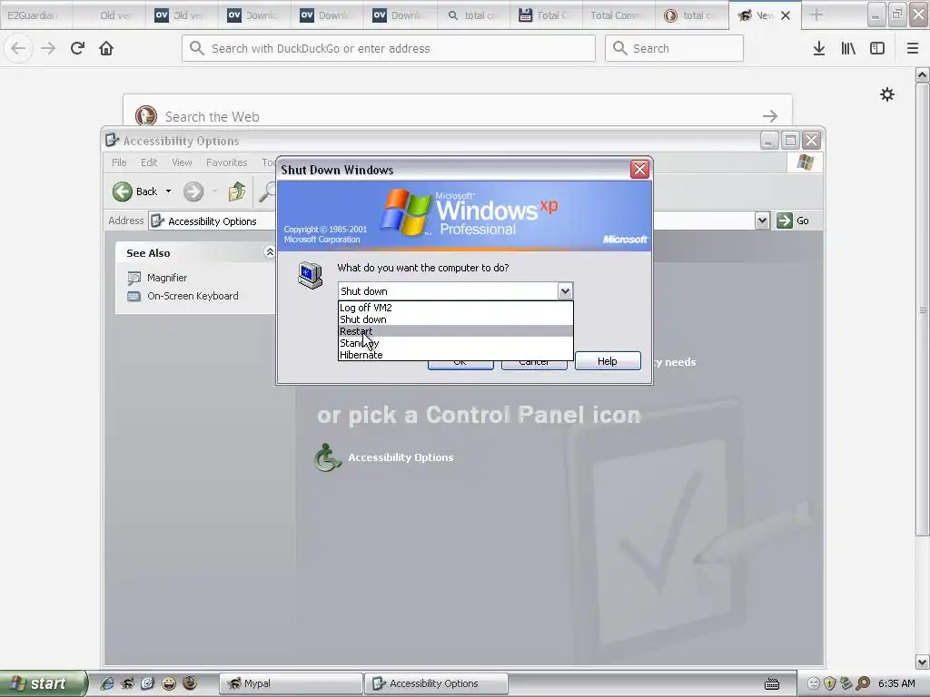This screenshot has height=697, width=930.
Task: Click Back button in Accessibility Options window
Action: (x=135, y=191)
